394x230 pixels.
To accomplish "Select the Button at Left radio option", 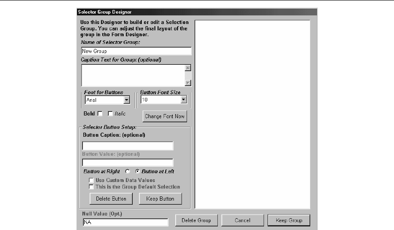I will point(137,171).
